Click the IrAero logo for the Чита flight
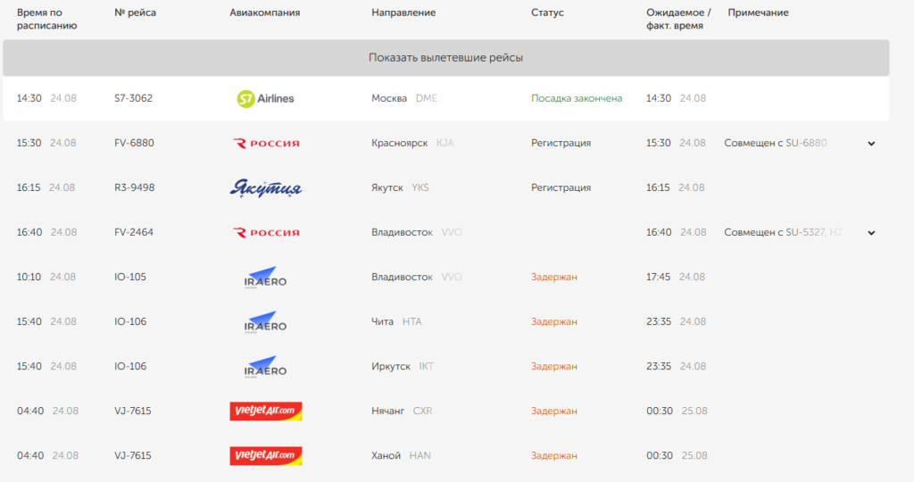 pyautogui.click(x=265, y=322)
